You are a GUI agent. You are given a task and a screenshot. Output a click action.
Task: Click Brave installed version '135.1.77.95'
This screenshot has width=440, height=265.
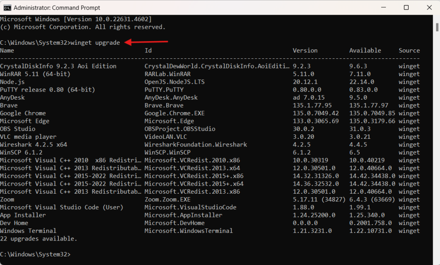coord(312,105)
